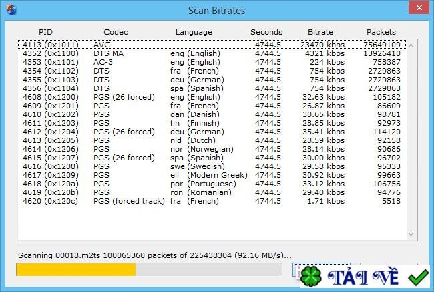Click the scrollbar up arrow
The width and height of the screenshot is (434, 292).
pyautogui.click(x=411, y=45)
